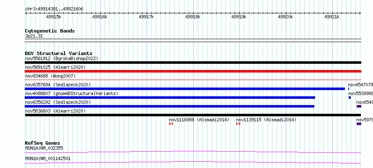Viewport: 373px width, 168px height.
Task: Click the right arrowhead of the ruler
Action: (360, 13)
